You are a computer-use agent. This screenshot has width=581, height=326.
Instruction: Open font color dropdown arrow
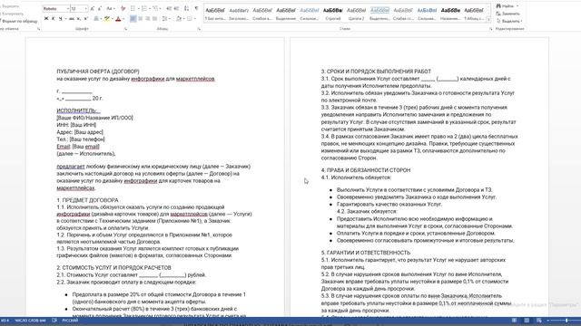pos(123,18)
